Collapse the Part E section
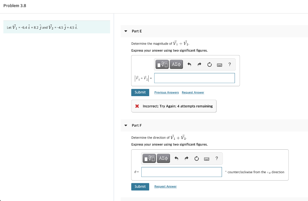Viewport: 308px width, 201px height. [125, 31]
